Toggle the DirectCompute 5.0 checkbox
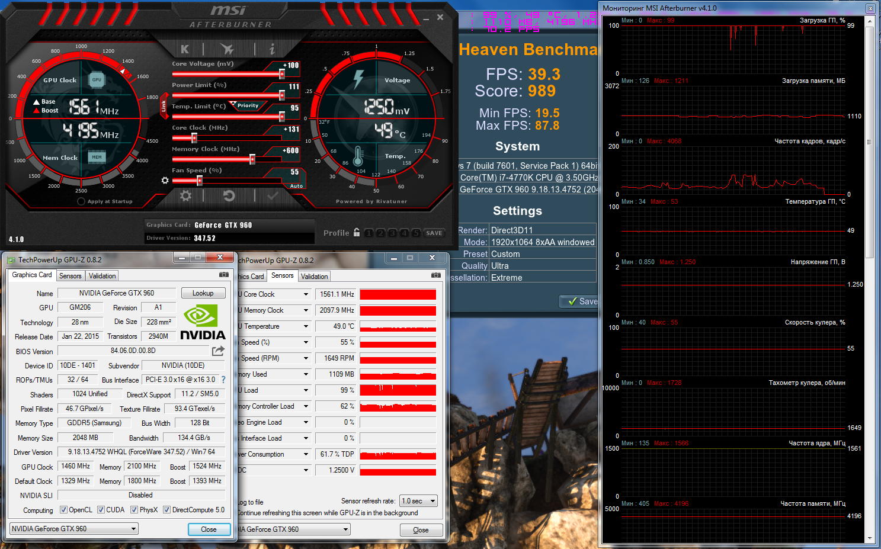This screenshot has height=549, width=881. (166, 509)
